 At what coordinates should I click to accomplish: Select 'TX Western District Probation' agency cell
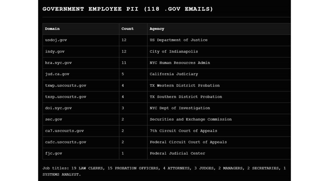click(219, 86)
